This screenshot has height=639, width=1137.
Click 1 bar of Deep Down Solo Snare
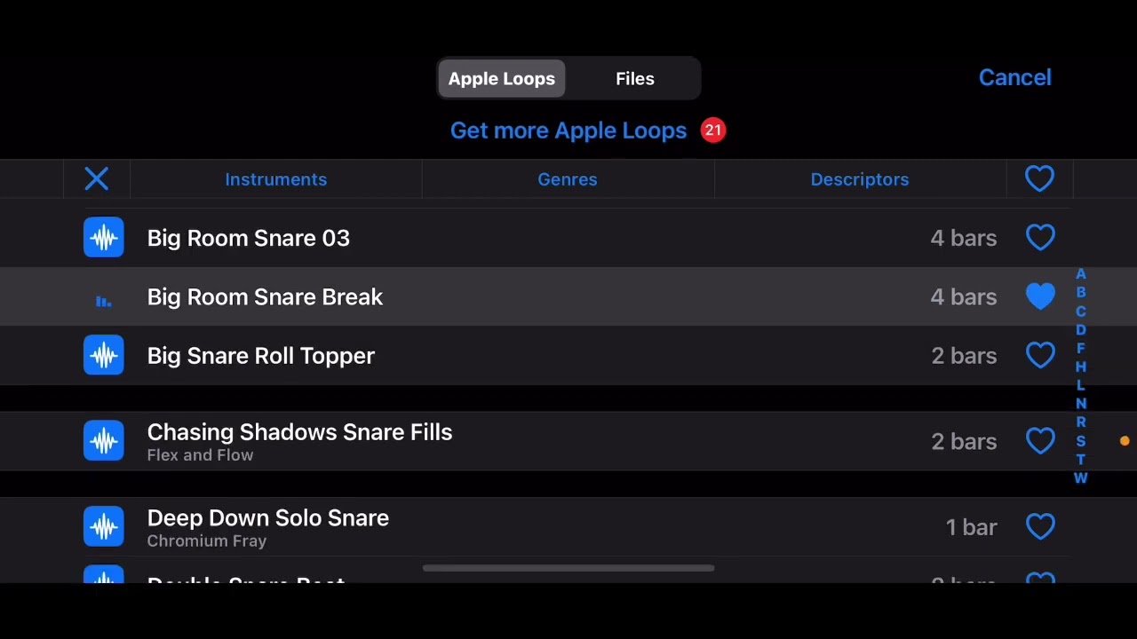coord(971,527)
